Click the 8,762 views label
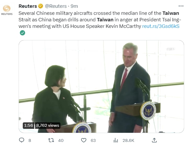This screenshot has width=186, height=145. click(x=48, y=125)
